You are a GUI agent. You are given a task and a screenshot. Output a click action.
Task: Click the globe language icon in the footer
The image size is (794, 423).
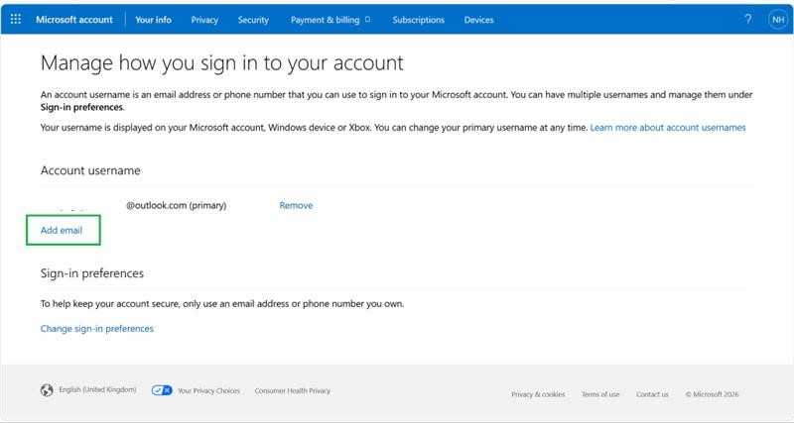[47, 390]
